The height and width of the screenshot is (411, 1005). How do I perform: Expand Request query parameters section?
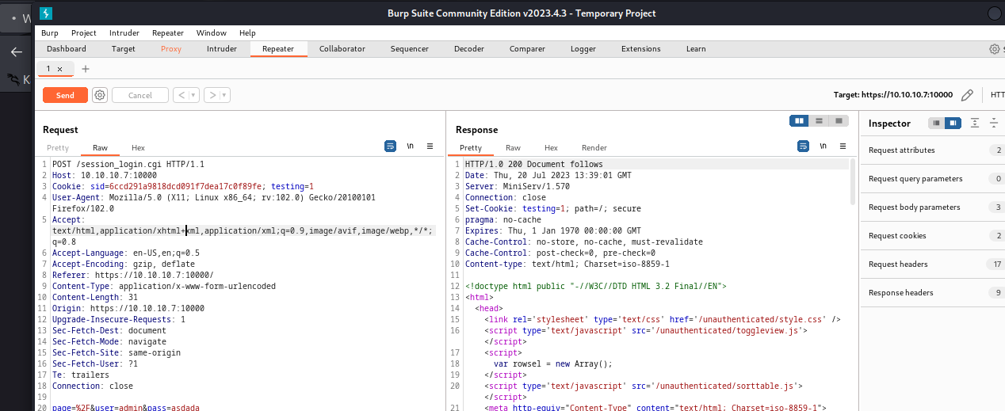[932, 179]
